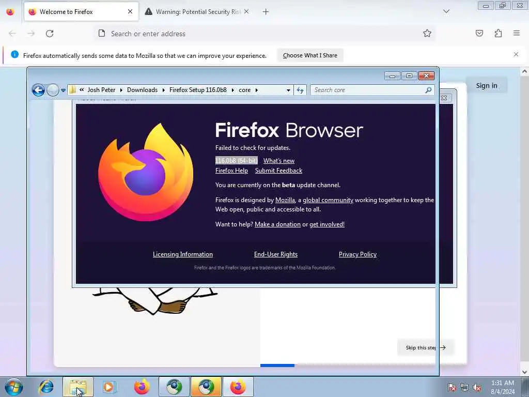Open Windows Media Player from taskbar
This screenshot has width=529, height=397.
click(x=109, y=387)
